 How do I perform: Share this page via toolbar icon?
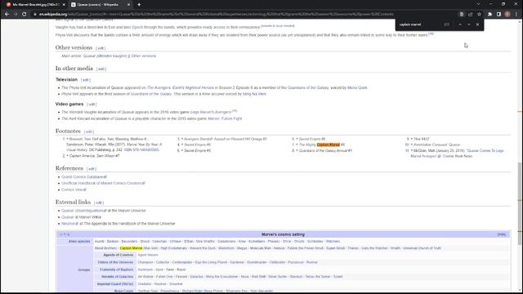click(x=471, y=15)
